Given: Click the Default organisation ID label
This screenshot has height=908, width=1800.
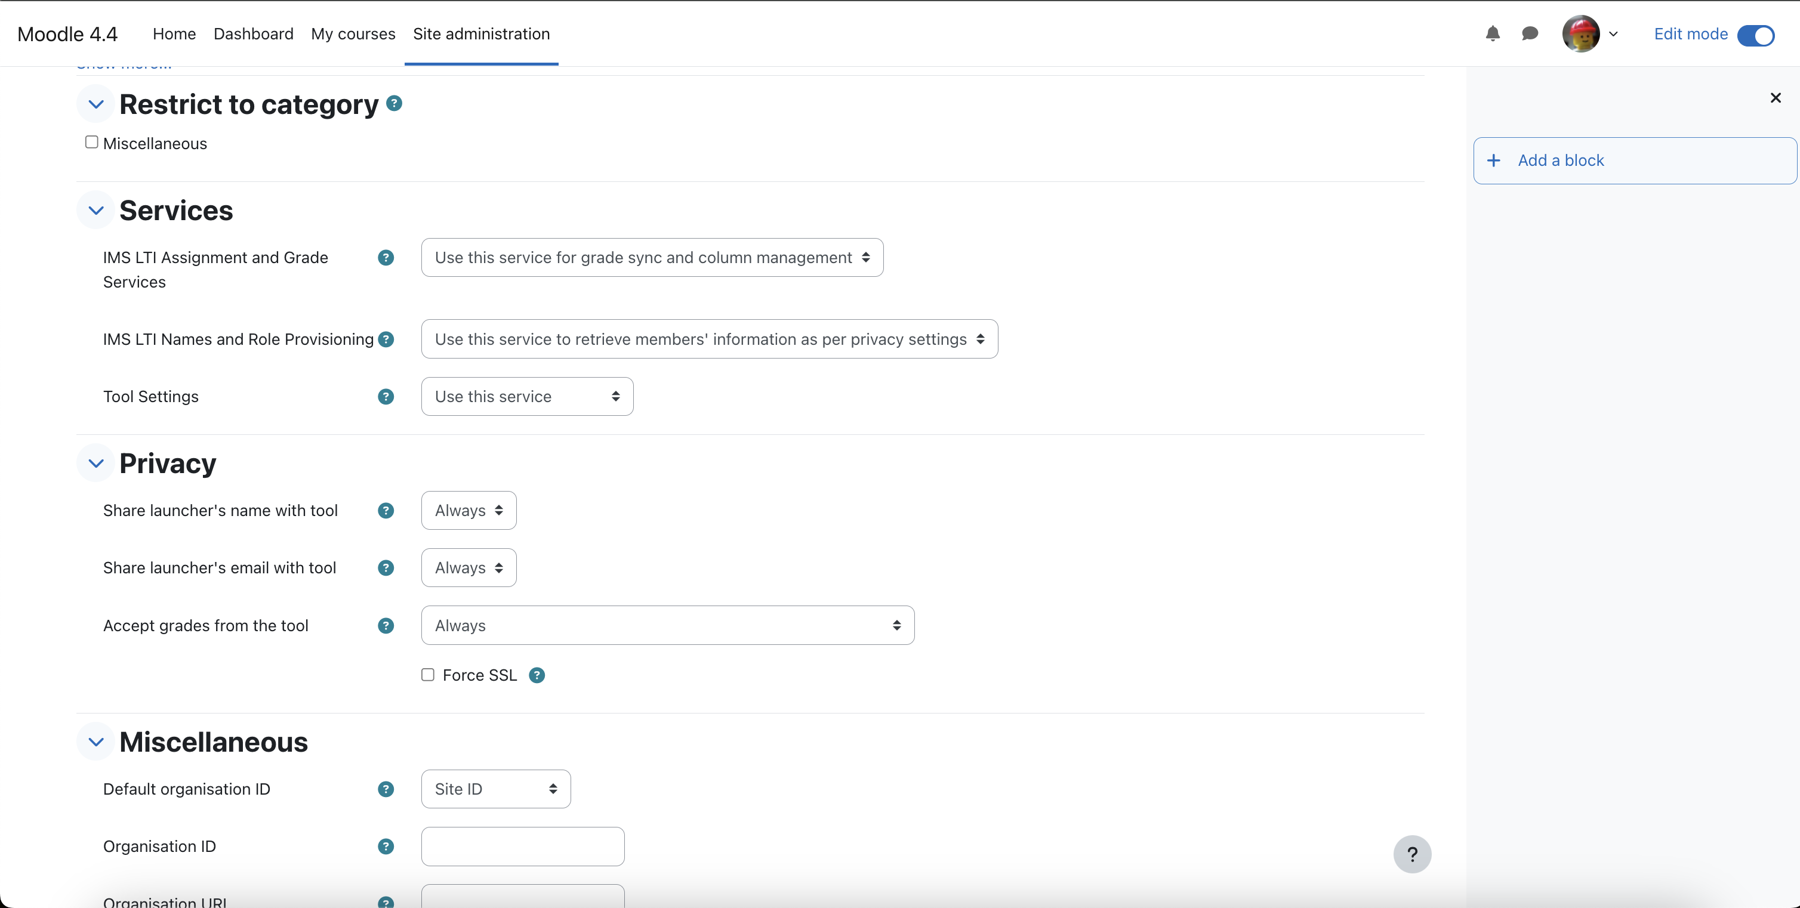Looking at the screenshot, I should point(187,789).
